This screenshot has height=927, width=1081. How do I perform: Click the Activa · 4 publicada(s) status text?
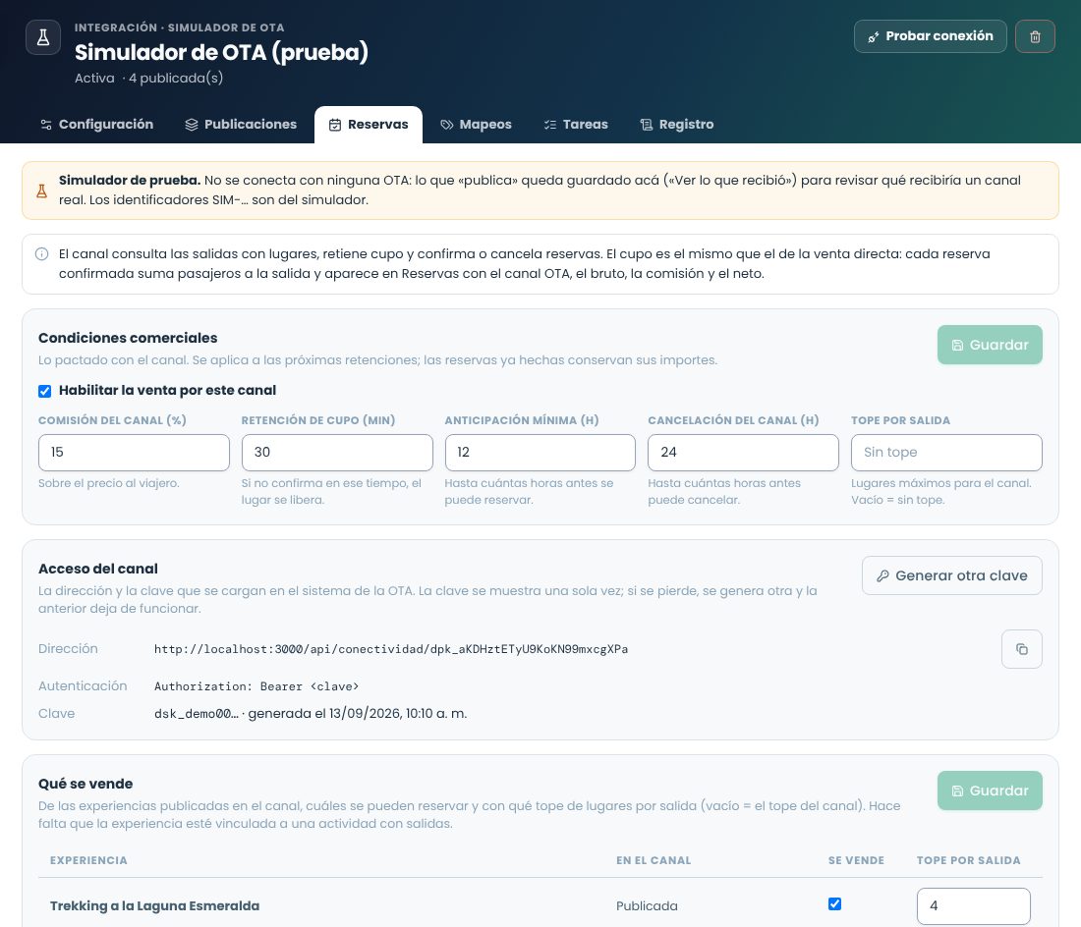(149, 78)
